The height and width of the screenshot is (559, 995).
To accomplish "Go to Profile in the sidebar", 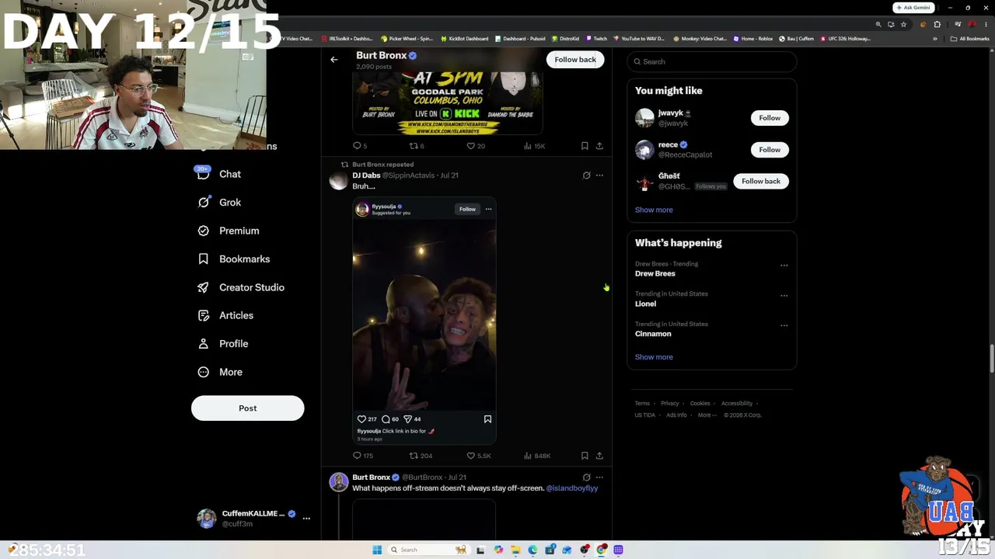I will (222, 343).
